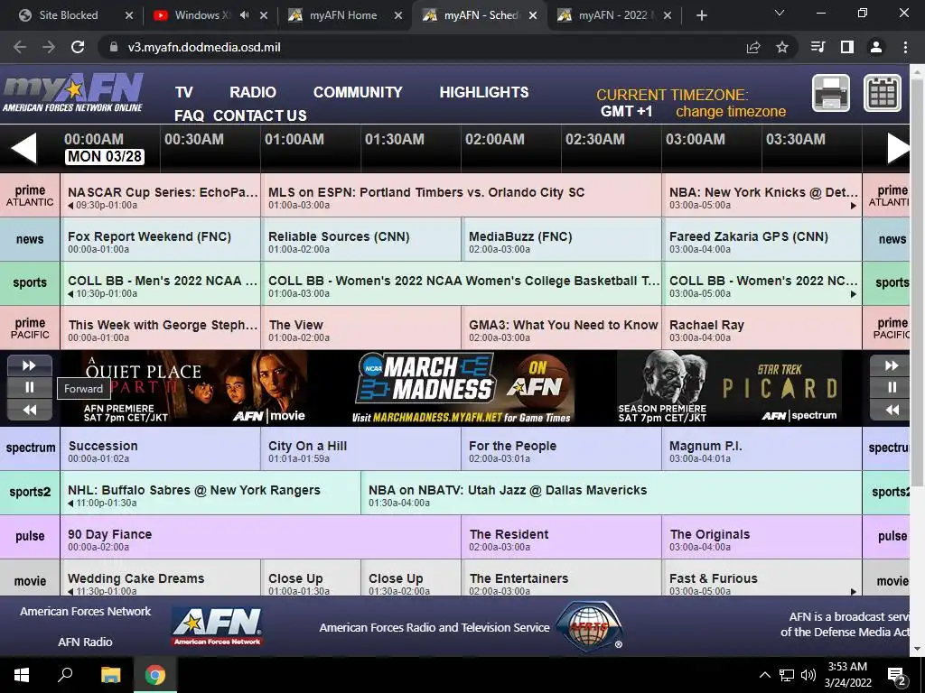Viewport: 925px width, 693px height.
Task: Open media controls in Chrome toolbar
Action: [x=818, y=47]
